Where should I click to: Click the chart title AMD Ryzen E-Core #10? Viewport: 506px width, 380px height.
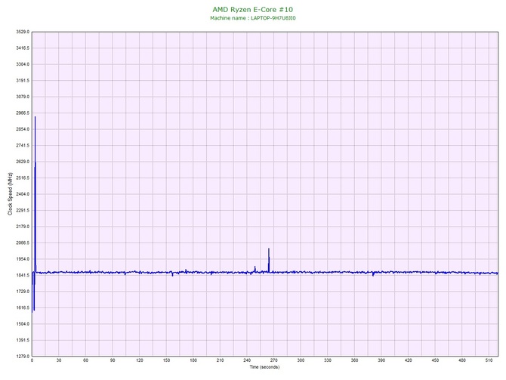[253, 9]
